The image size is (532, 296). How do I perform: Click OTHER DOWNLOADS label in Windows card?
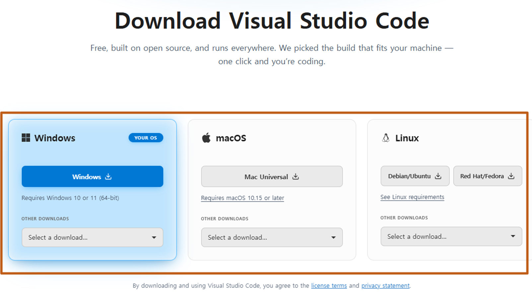click(x=45, y=219)
